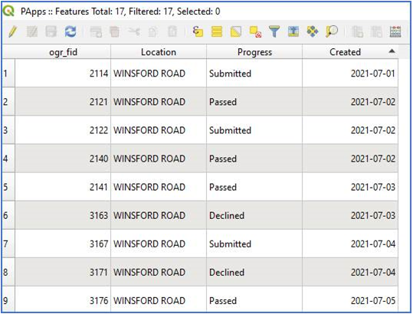Toggle editing mode with the pencil icon
413x314 pixels.
coord(12,32)
